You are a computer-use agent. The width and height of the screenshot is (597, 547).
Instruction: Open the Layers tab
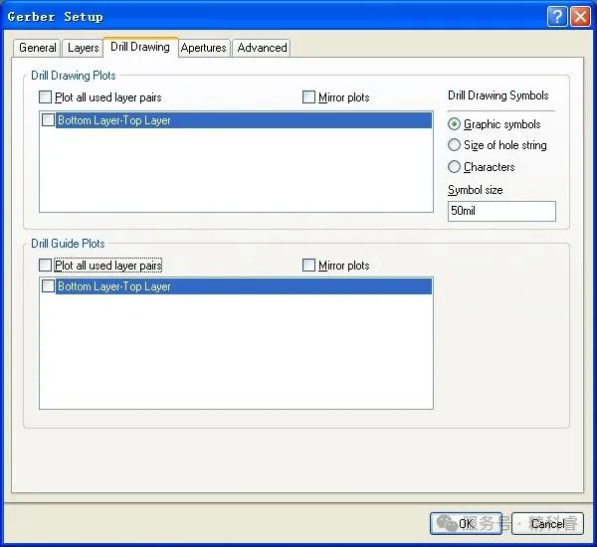tap(83, 48)
